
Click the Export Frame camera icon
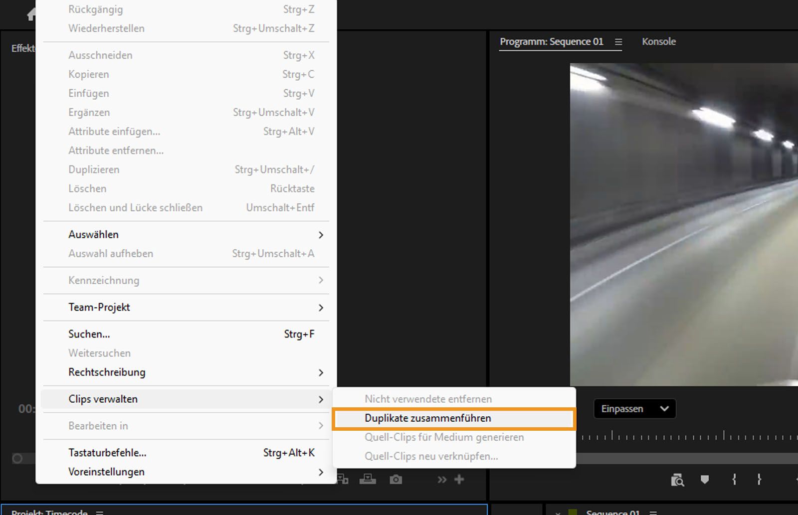(x=396, y=480)
